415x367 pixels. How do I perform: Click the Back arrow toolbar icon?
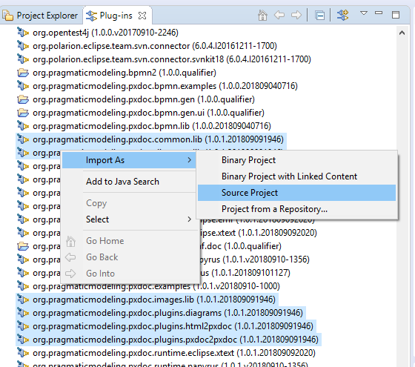[x=279, y=15]
